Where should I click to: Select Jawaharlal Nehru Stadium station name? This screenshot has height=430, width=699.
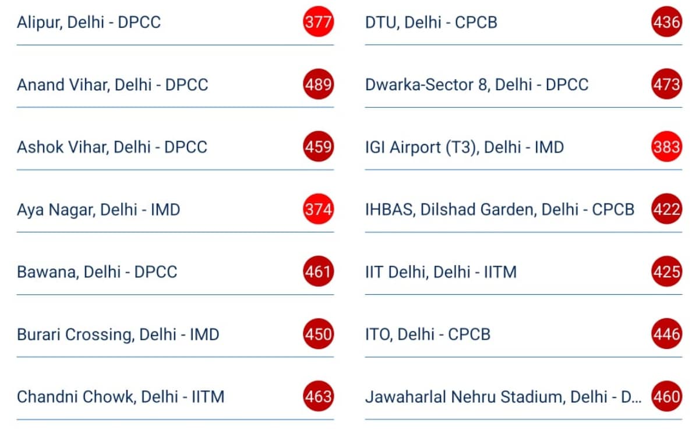click(x=503, y=397)
